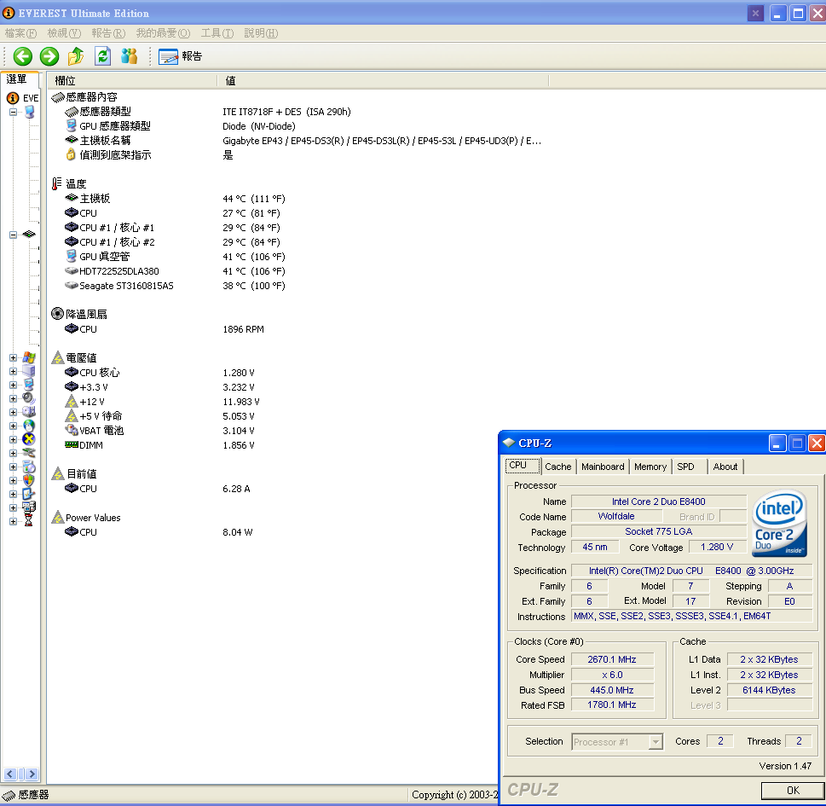The image size is (826, 806).
Task: Select the hourglass benchmark tree node icon
Action: click(x=29, y=521)
